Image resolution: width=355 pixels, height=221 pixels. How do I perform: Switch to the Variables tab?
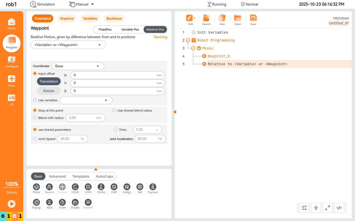click(x=90, y=18)
